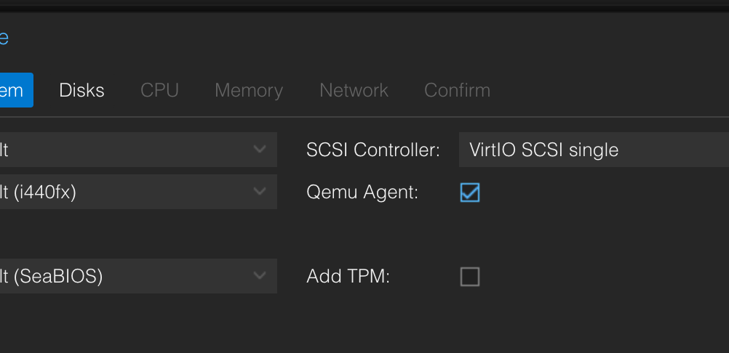729x353 pixels.
Task: Click the Default (SeaBIOS) field text
Action: click(51, 276)
